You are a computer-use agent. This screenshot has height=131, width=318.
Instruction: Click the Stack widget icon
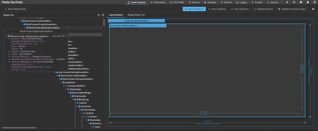click(93, 127)
